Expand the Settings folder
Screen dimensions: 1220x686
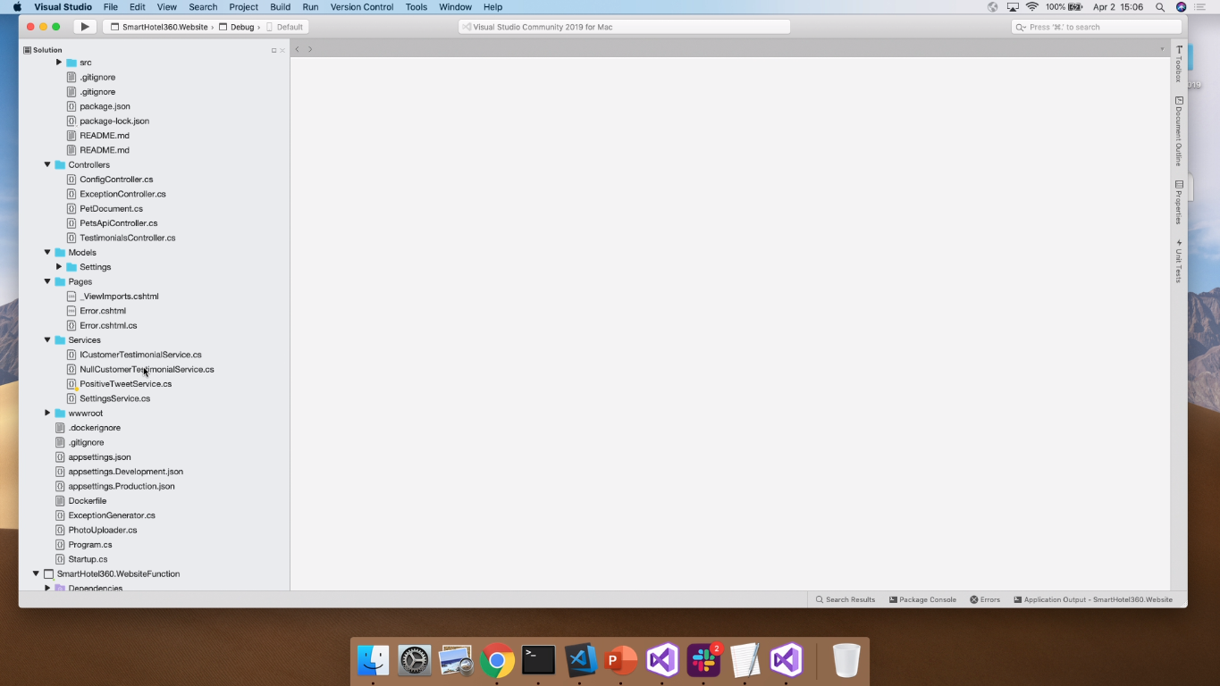pos(59,267)
